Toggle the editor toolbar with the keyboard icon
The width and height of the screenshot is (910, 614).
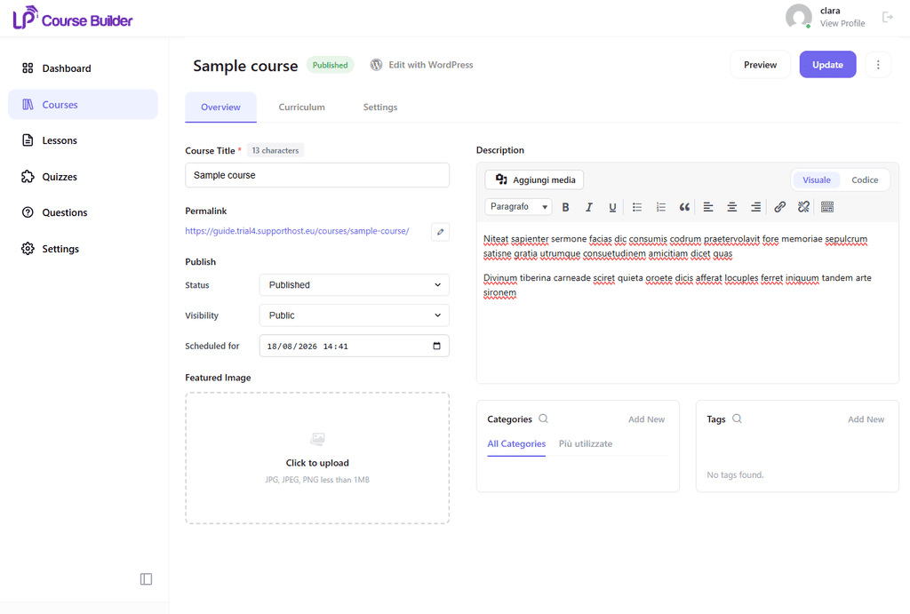click(x=827, y=207)
